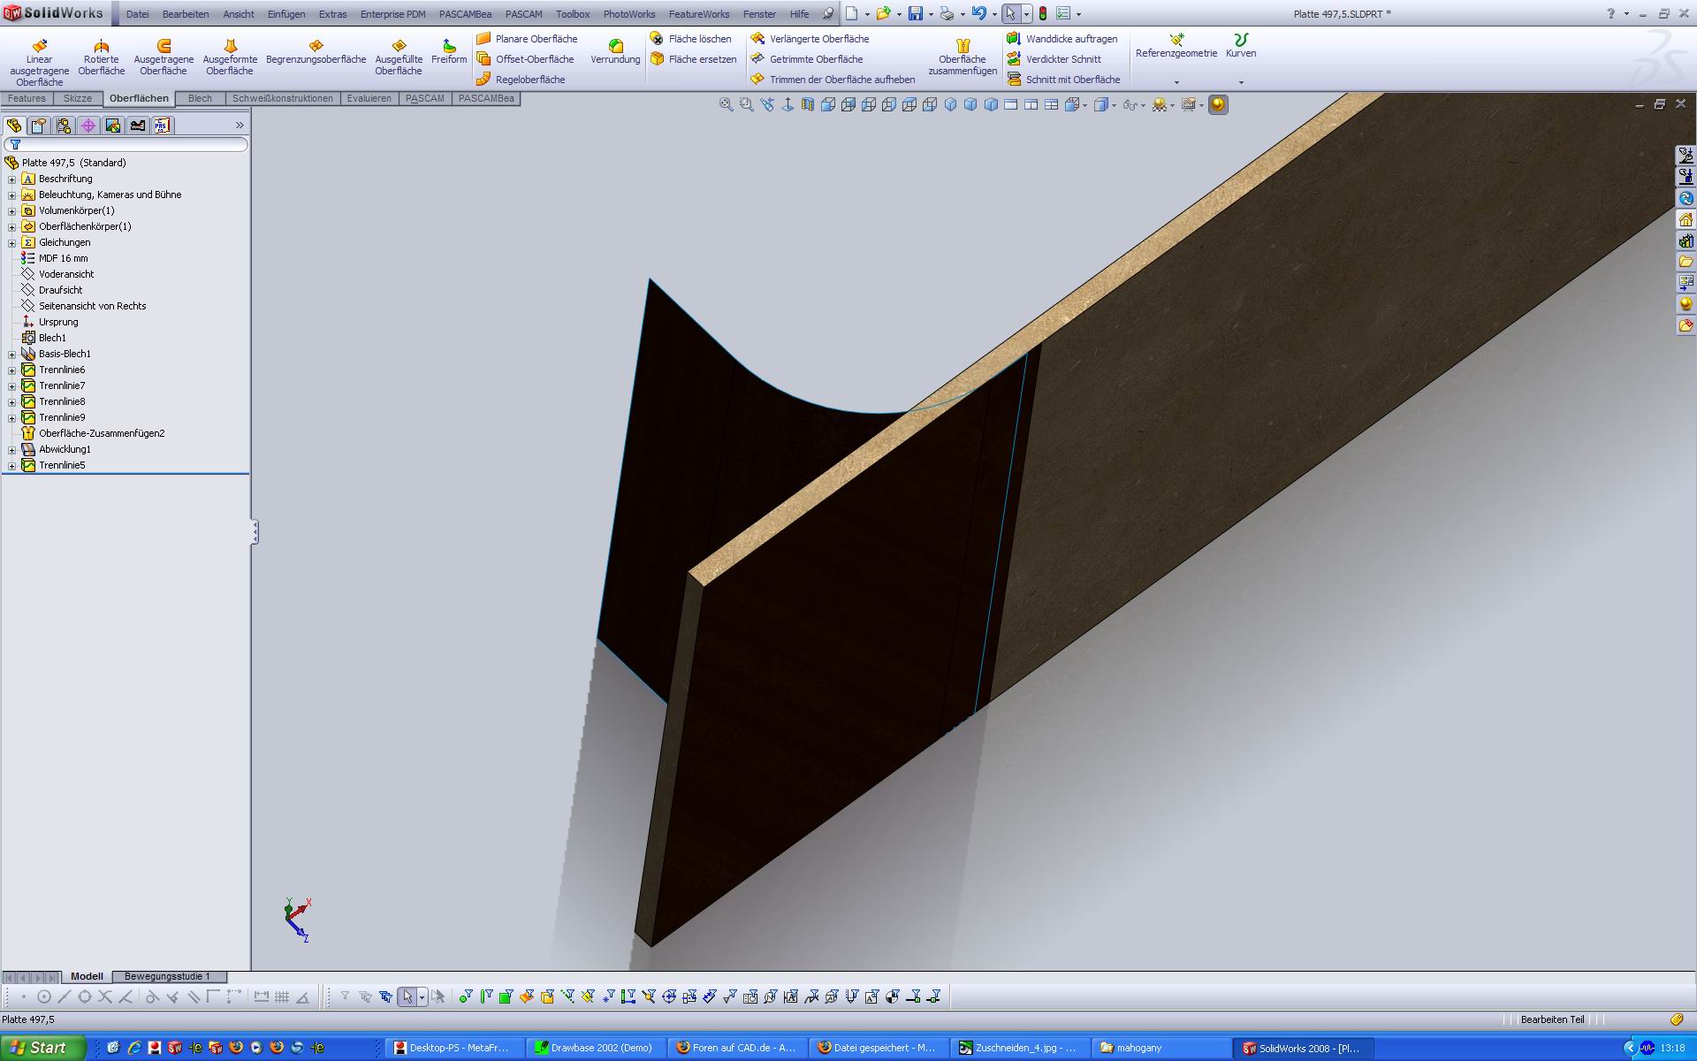
Task: Click the Begrenzungsoberfläche tool
Action: 316,51
